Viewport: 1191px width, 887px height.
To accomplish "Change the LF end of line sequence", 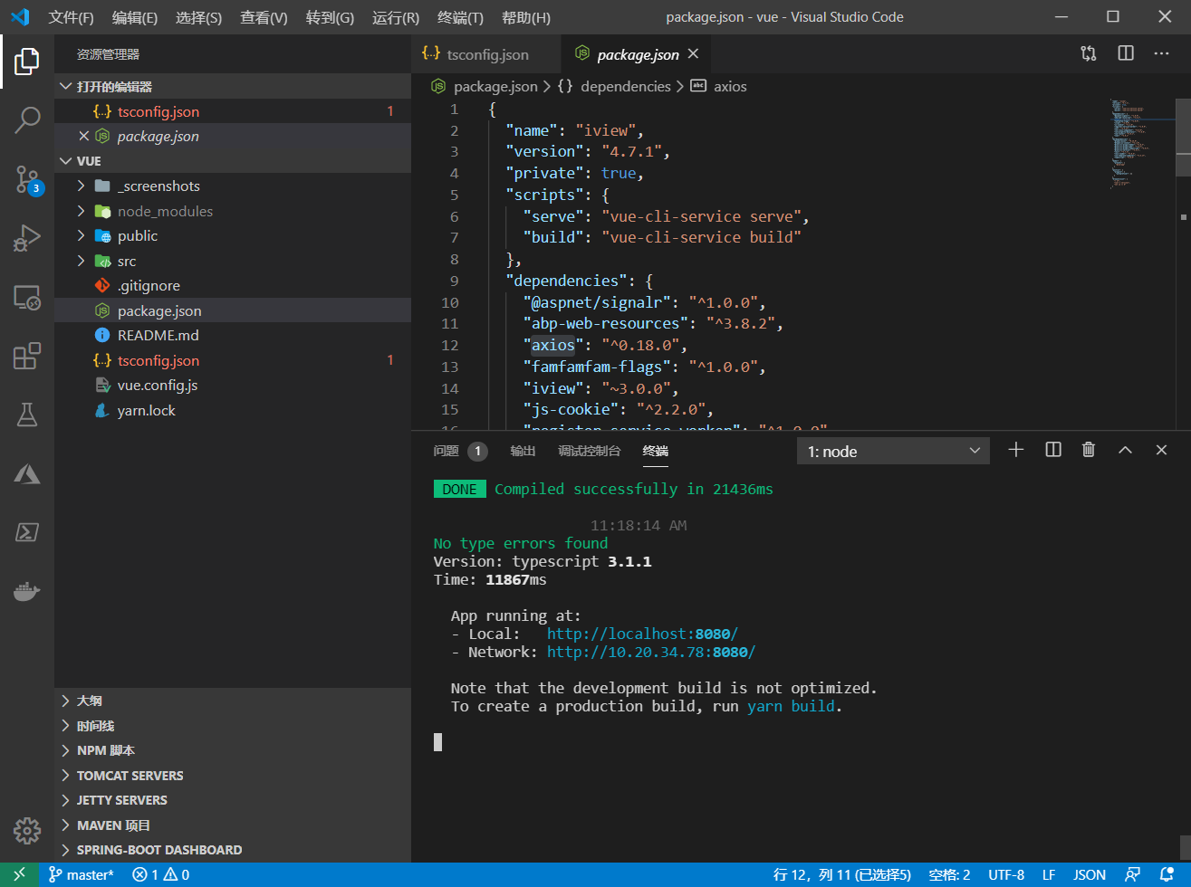I will pyautogui.click(x=1049, y=874).
